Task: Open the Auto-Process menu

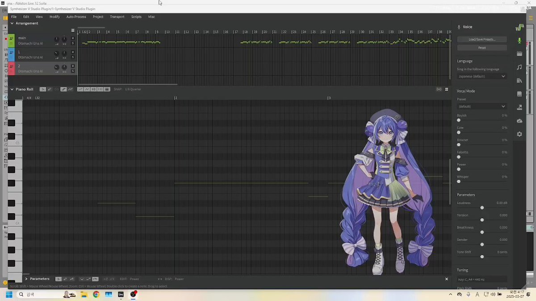Action: pyautogui.click(x=76, y=16)
